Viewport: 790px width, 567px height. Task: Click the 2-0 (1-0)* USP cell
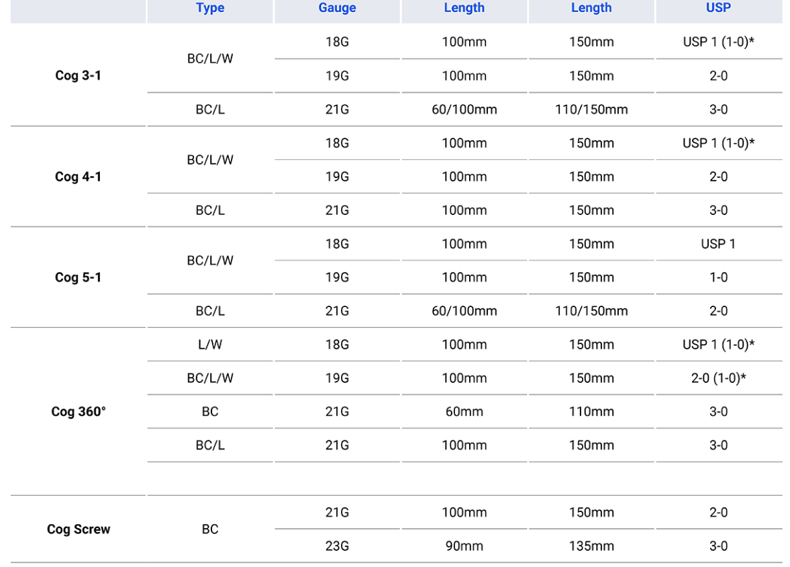point(718,378)
